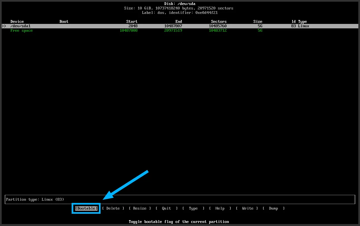
Task: Click the Id Type column header
Action: click(x=299, y=22)
